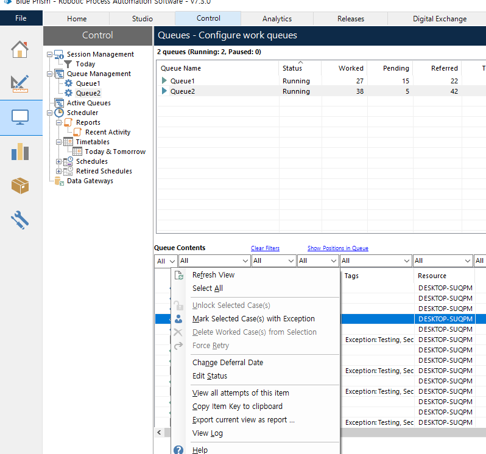Click the Retired Schedules icon
Viewport: 486px width, 454px height.
coord(68,171)
